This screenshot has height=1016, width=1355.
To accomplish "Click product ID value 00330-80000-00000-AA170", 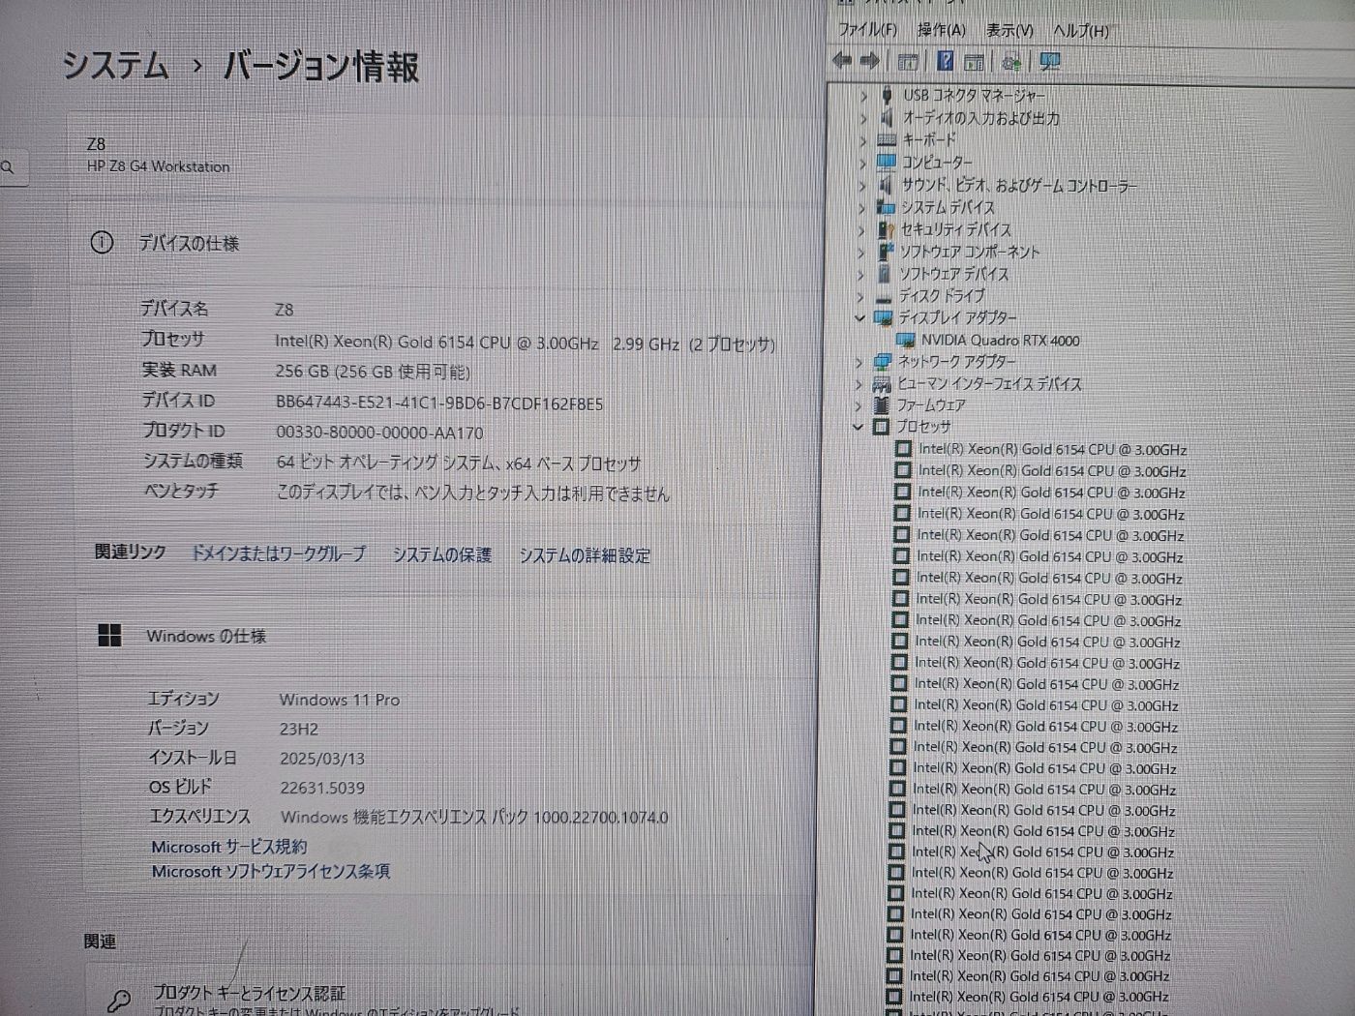I will coord(379,433).
